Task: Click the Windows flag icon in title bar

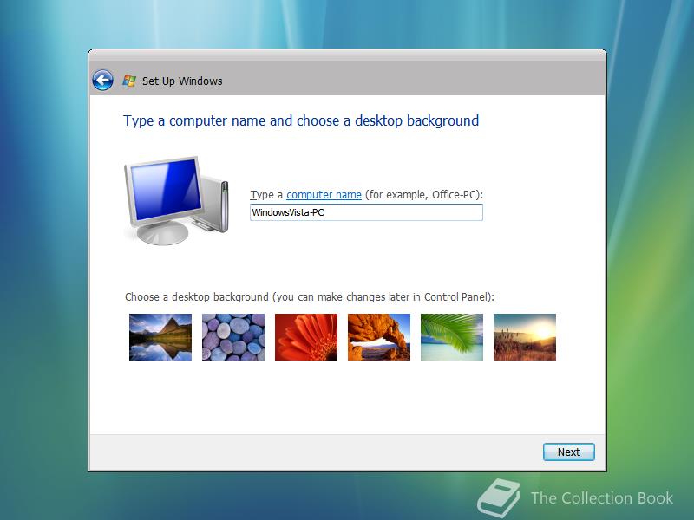Action: [x=128, y=81]
